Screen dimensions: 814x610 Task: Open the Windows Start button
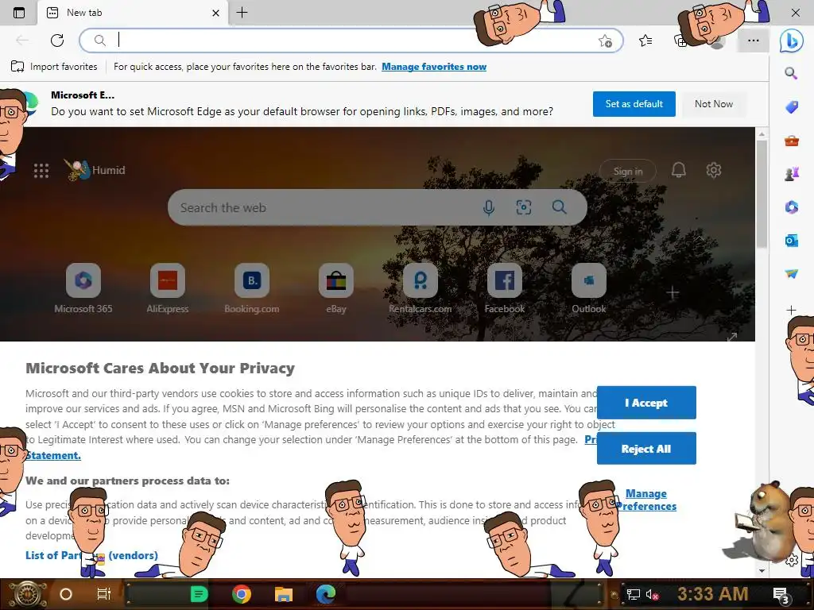[26, 594]
